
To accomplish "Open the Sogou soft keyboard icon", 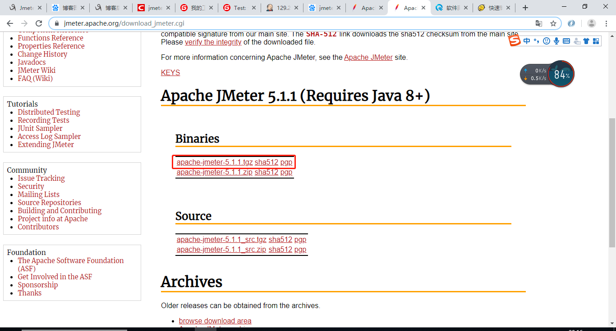I will click(566, 40).
